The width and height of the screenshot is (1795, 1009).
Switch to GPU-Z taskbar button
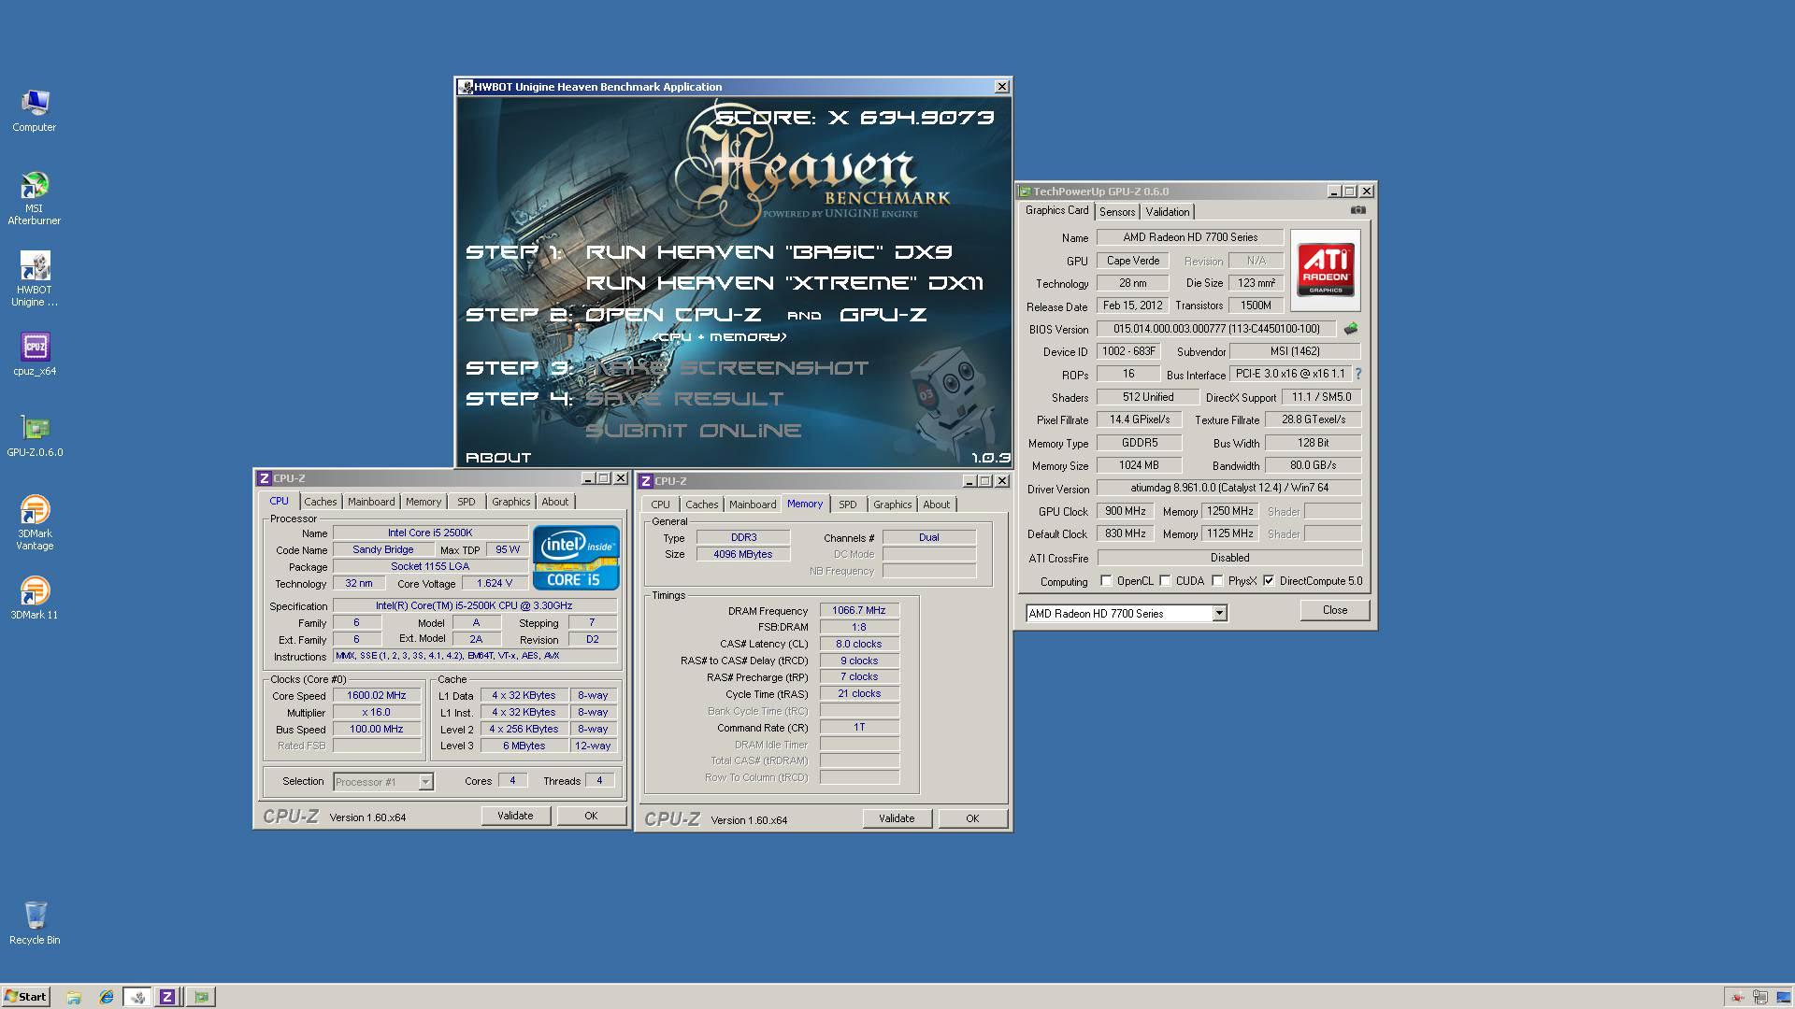click(x=201, y=997)
